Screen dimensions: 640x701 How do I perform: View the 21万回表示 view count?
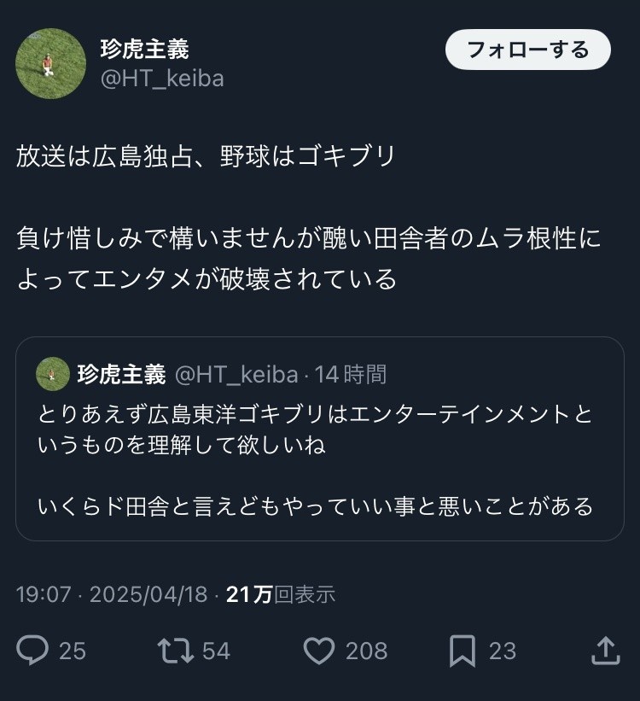(x=281, y=594)
